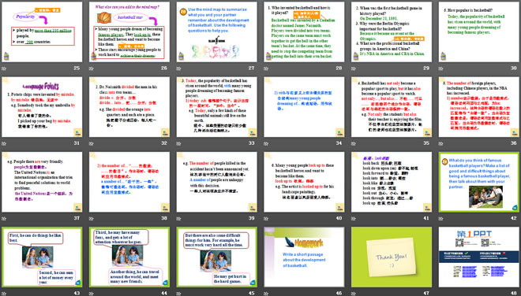This screenshot has height=296, width=521.
Task: Select the 'Dr. Naismith divided the men' slide
Action: pyautogui.click(x=129, y=107)
